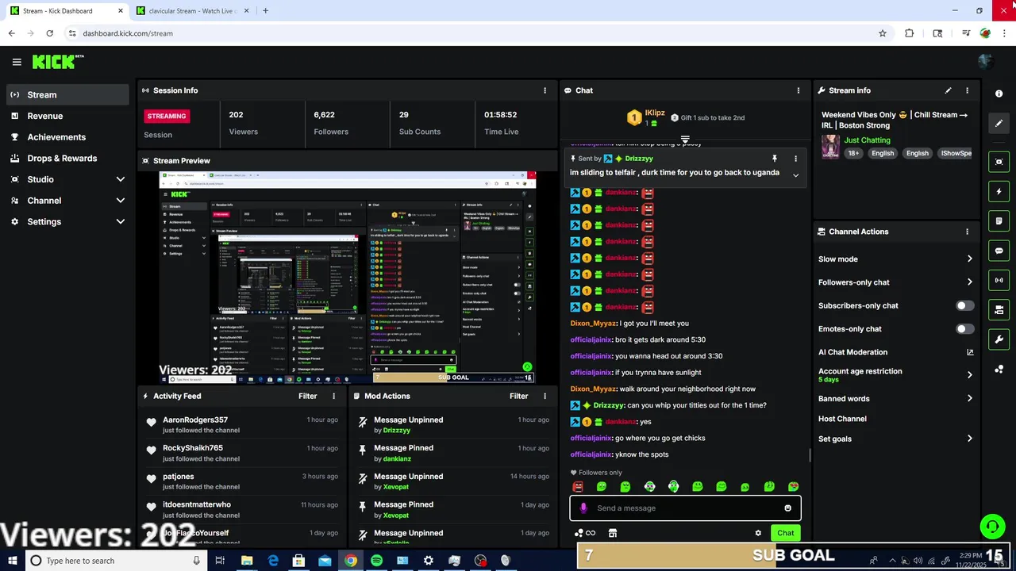Screen dimensions: 1016x571
Task: Toggle the wrench stream info icon in rail
Action: point(999,339)
